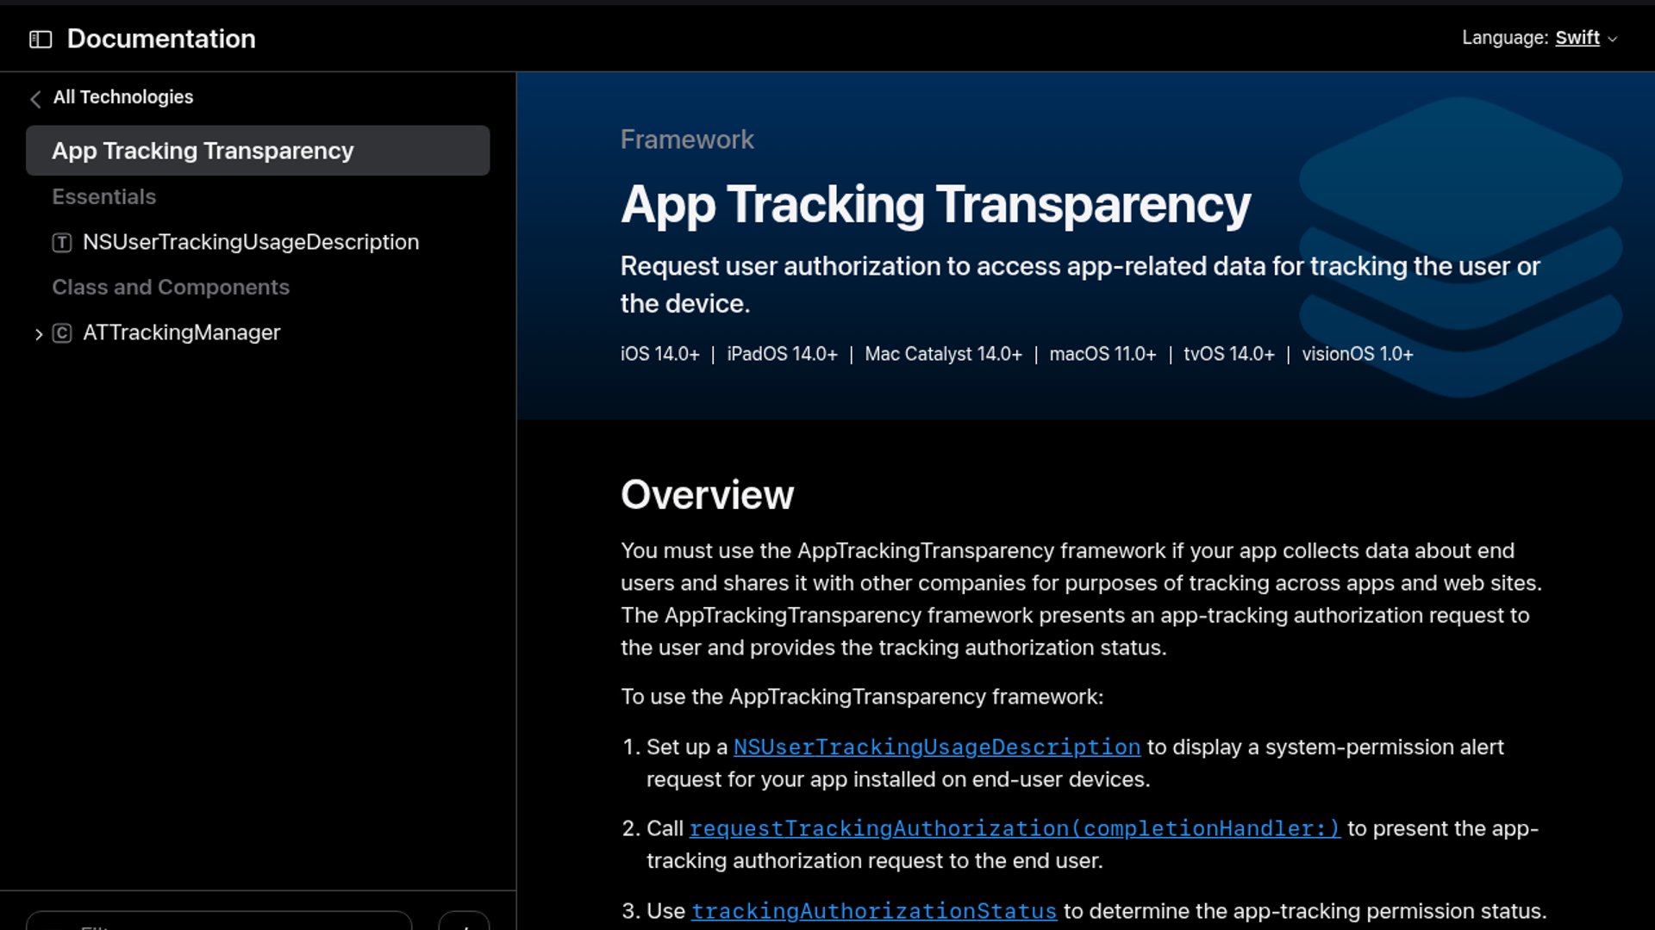Click the Mac Catalyst 14.0+ availability label
The width and height of the screenshot is (1655, 930).
click(x=943, y=354)
